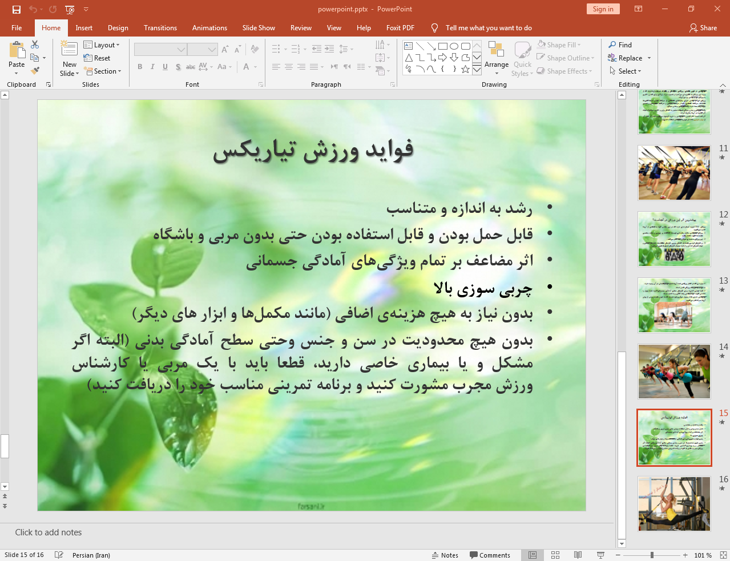Click the Share button

703,28
